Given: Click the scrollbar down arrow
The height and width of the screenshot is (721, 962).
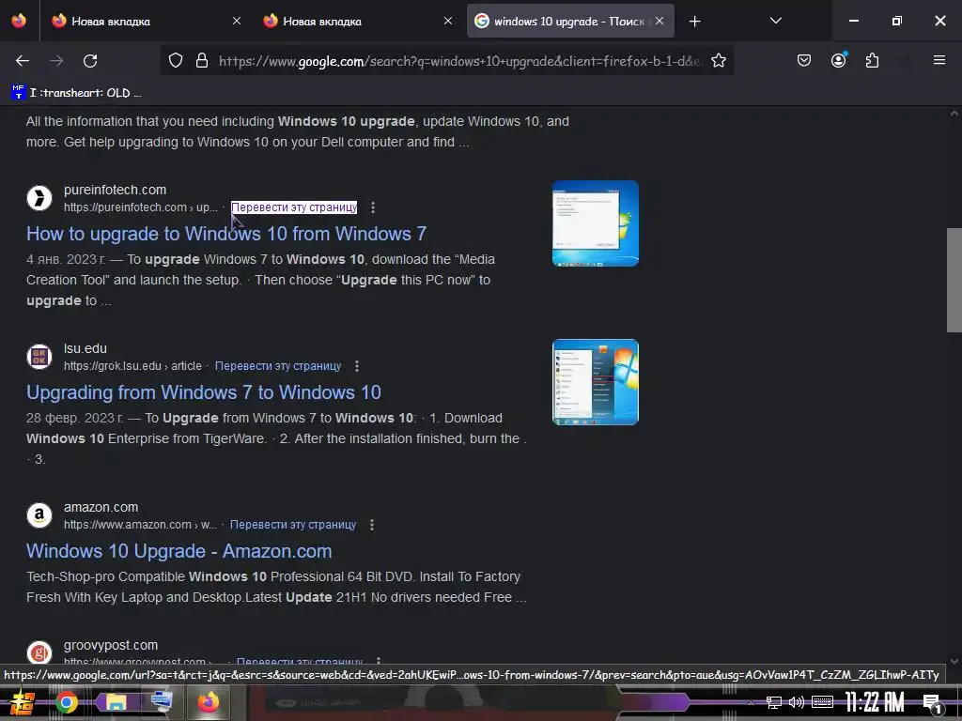Looking at the screenshot, I should click(x=954, y=661).
